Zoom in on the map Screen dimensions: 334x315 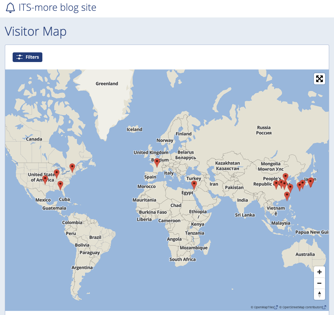click(319, 272)
